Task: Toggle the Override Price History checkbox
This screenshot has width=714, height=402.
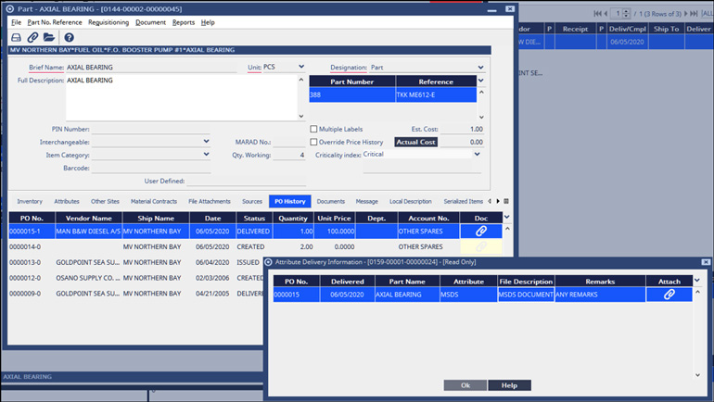Action: 313,142
